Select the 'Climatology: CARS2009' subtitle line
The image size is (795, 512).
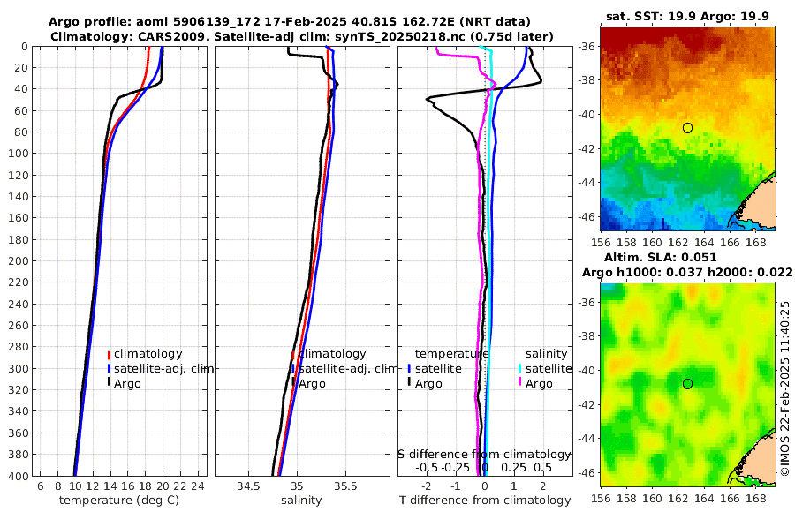point(302,36)
